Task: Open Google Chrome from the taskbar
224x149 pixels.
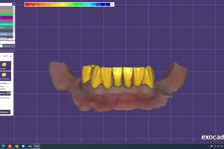Action: [x=17, y=146]
